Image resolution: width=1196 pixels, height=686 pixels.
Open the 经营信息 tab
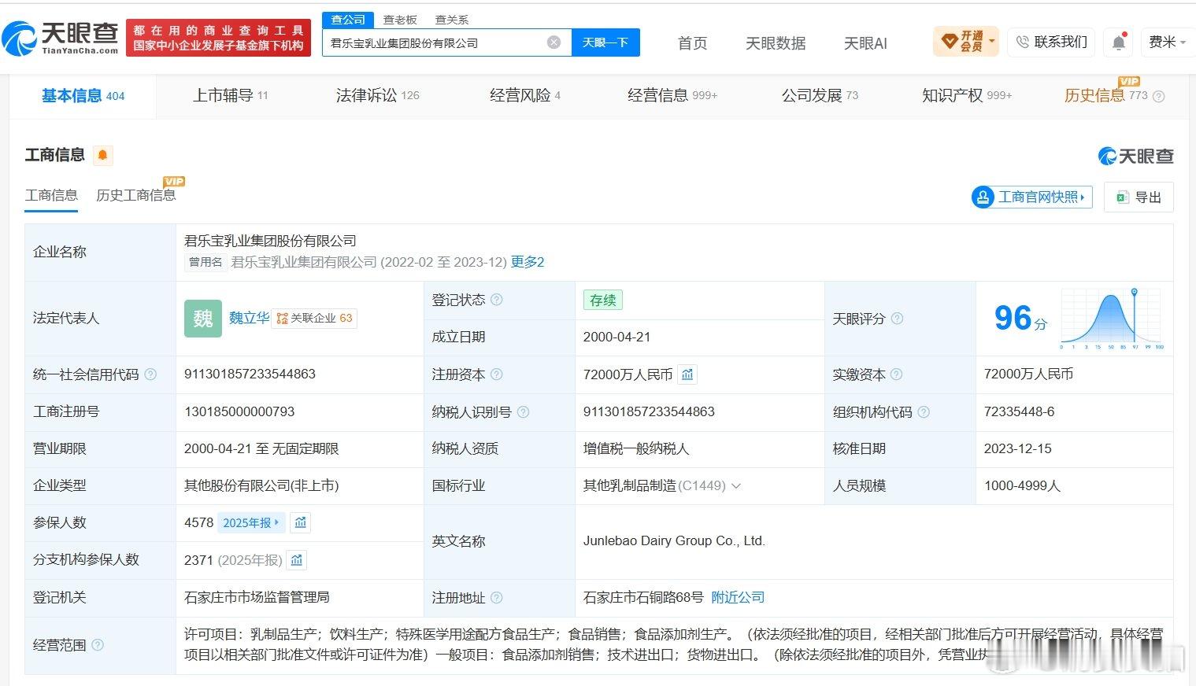click(672, 95)
